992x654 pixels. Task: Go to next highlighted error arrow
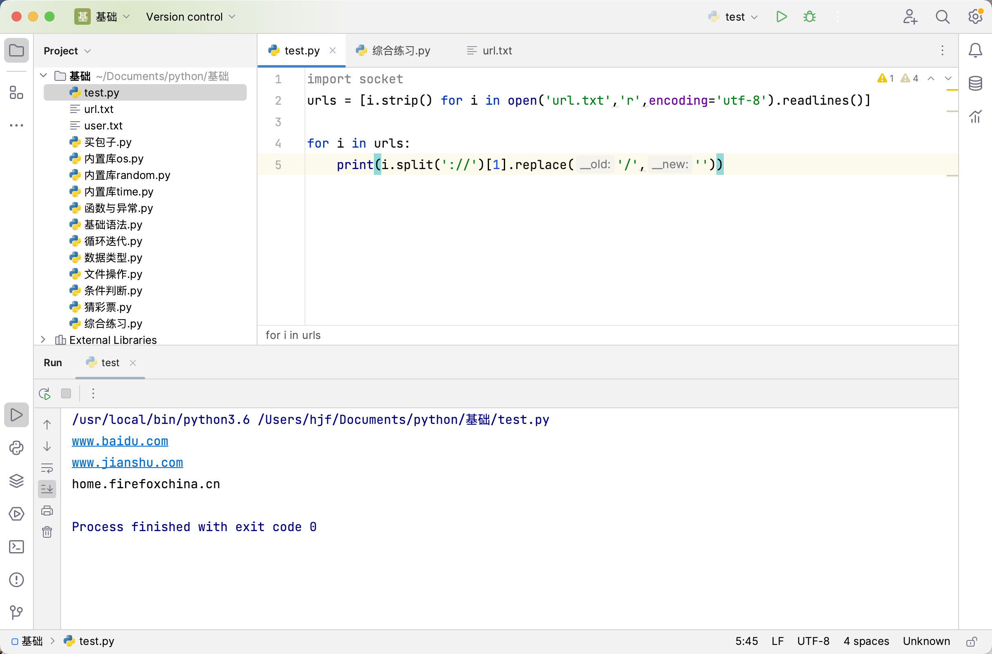tap(948, 78)
